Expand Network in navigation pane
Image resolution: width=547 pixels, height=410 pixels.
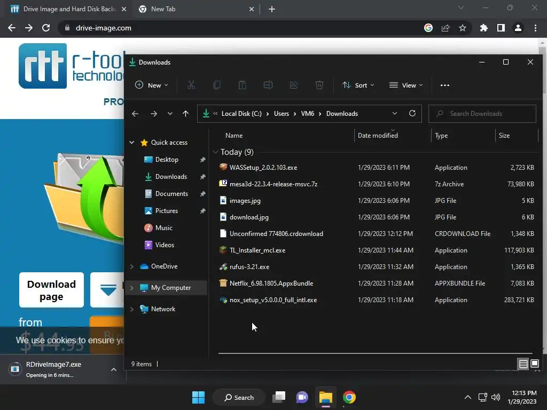(x=132, y=309)
